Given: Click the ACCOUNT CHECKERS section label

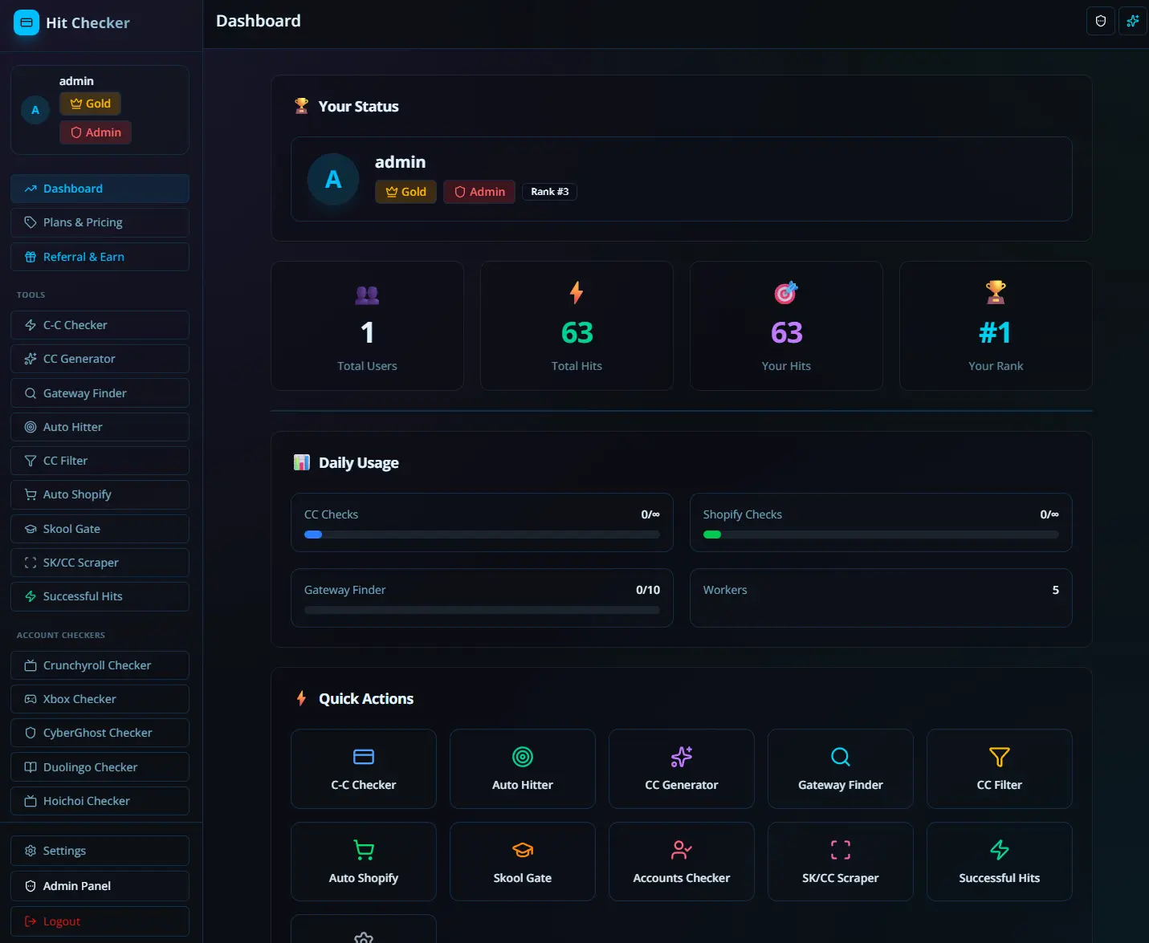Looking at the screenshot, I should pyautogui.click(x=61, y=635).
